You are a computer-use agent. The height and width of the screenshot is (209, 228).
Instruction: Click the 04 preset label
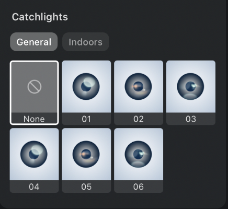(x=34, y=187)
